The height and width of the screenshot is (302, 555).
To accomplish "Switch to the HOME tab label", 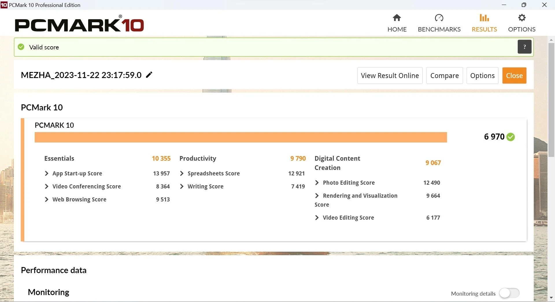I will [397, 29].
